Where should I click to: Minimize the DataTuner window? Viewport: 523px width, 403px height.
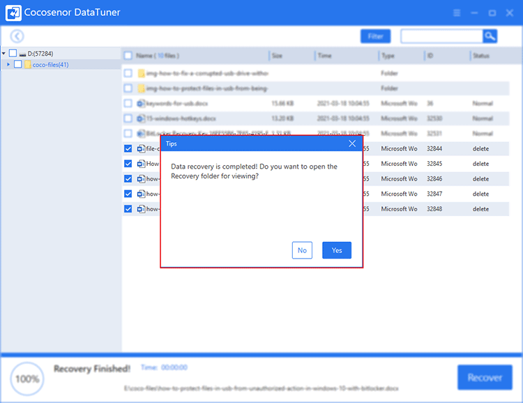(474, 13)
